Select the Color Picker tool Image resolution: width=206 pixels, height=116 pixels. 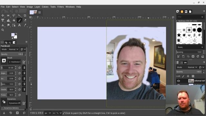(25, 25)
